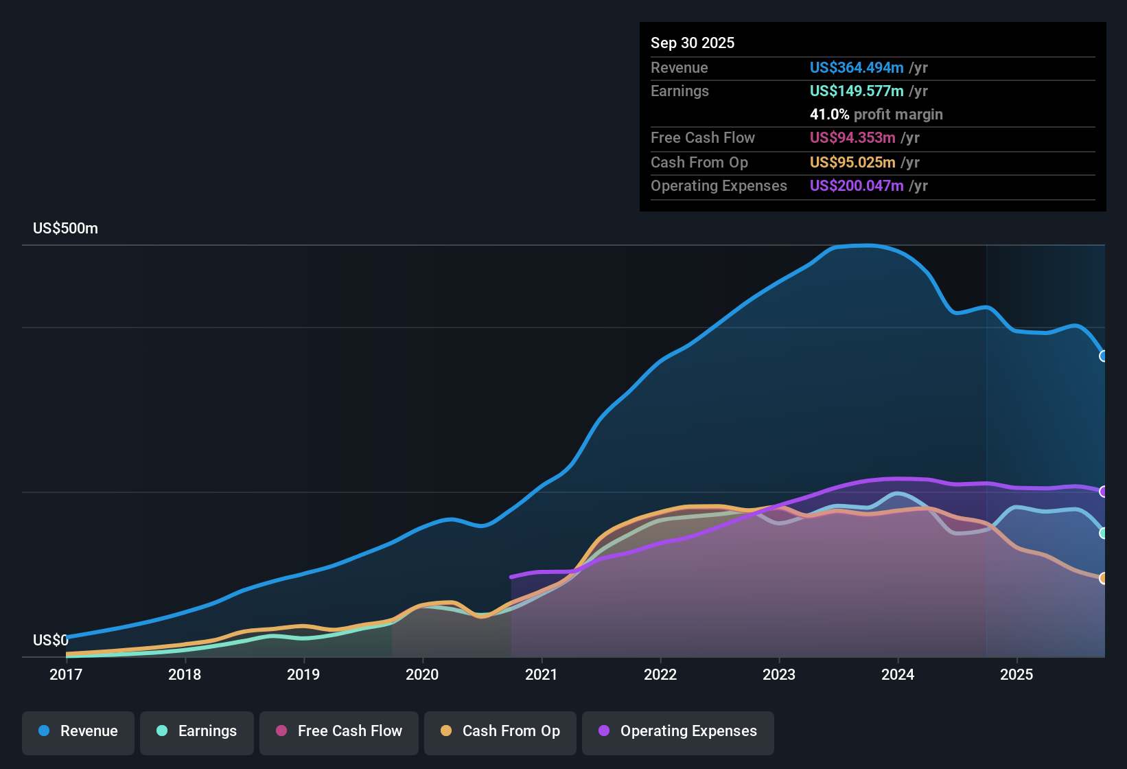The image size is (1127, 769).
Task: Click the Revenue endpoint marker on chart
Action: pos(1103,356)
